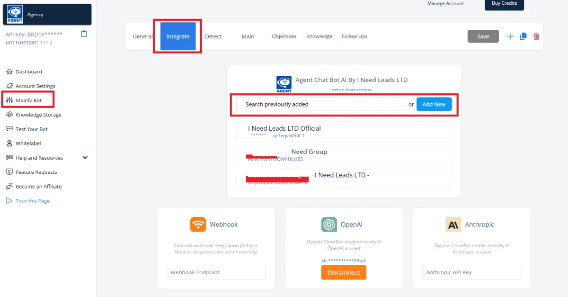Copy the API key with clipboard icon

[84, 34]
